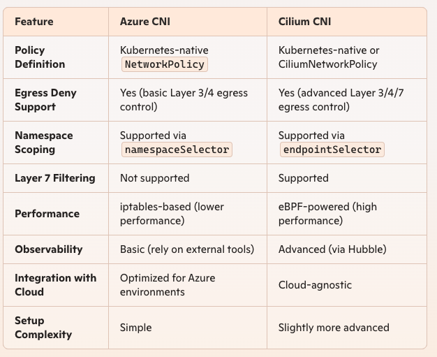Click the Setup Complexity row label

(x=43, y=328)
